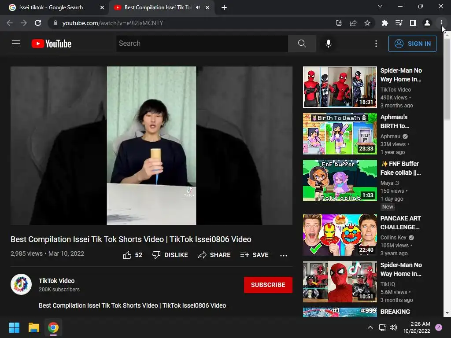Open PANCAKE ART CHALLENGE thumbnail

(x=340, y=235)
